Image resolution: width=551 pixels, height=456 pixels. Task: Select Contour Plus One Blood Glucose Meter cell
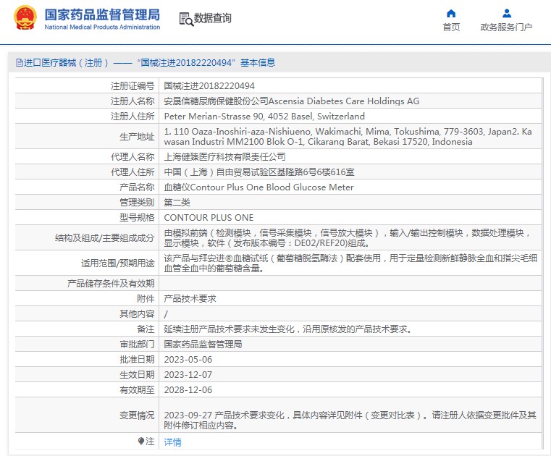click(x=350, y=187)
